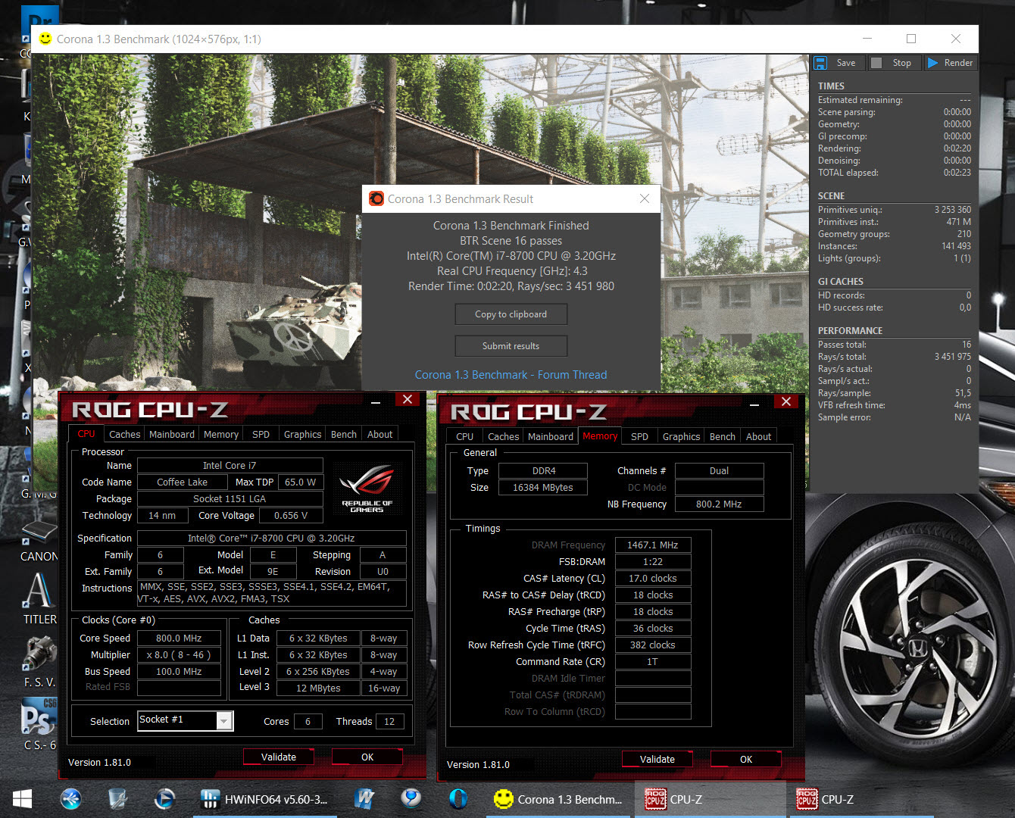Open the blue ring taskbar icon beside Corona
Screen dimensions: 1015x818
[x=458, y=799]
